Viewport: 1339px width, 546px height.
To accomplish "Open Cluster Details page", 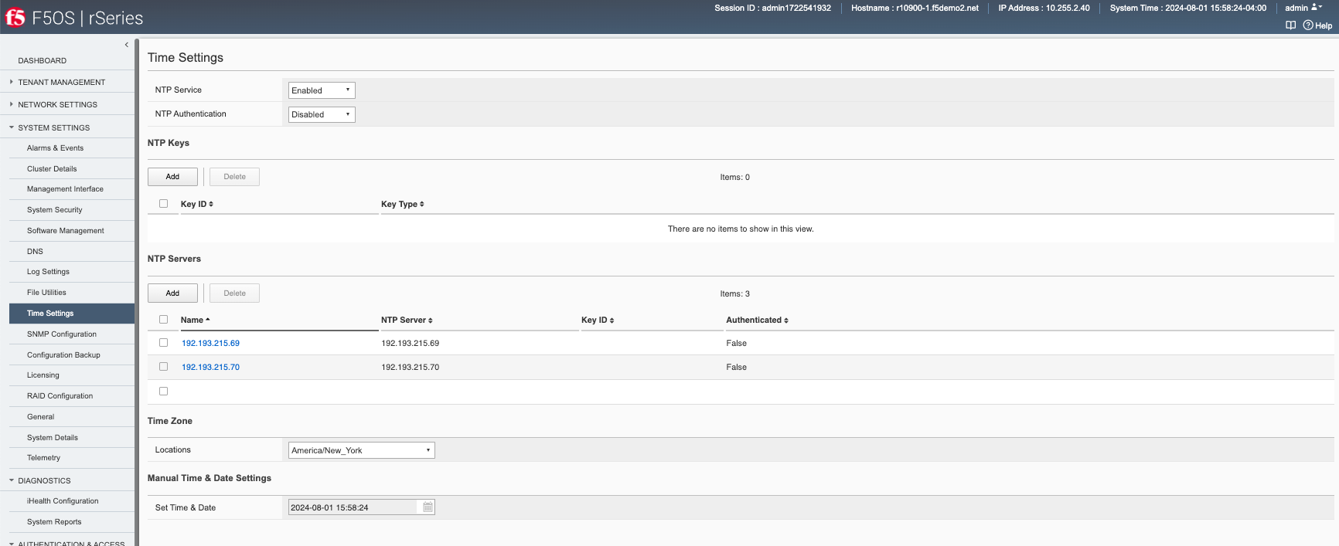I will coord(52,169).
